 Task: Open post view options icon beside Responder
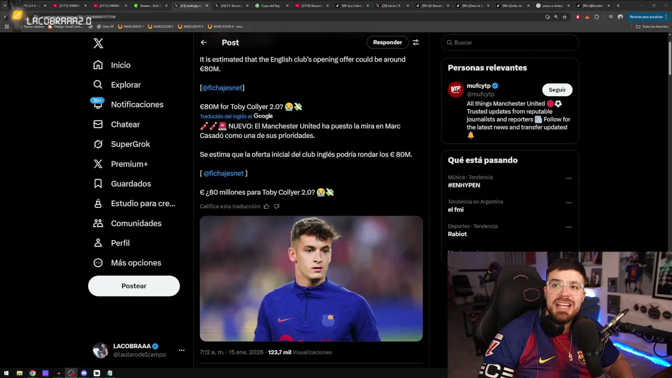416,43
